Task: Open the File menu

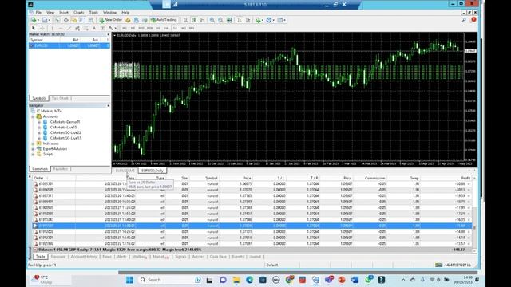Action: 38,13
